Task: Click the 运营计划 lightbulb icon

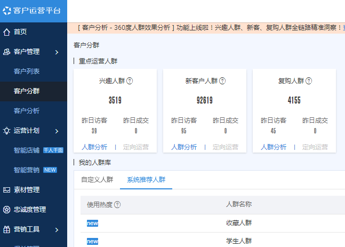Action: [x=6, y=131]
